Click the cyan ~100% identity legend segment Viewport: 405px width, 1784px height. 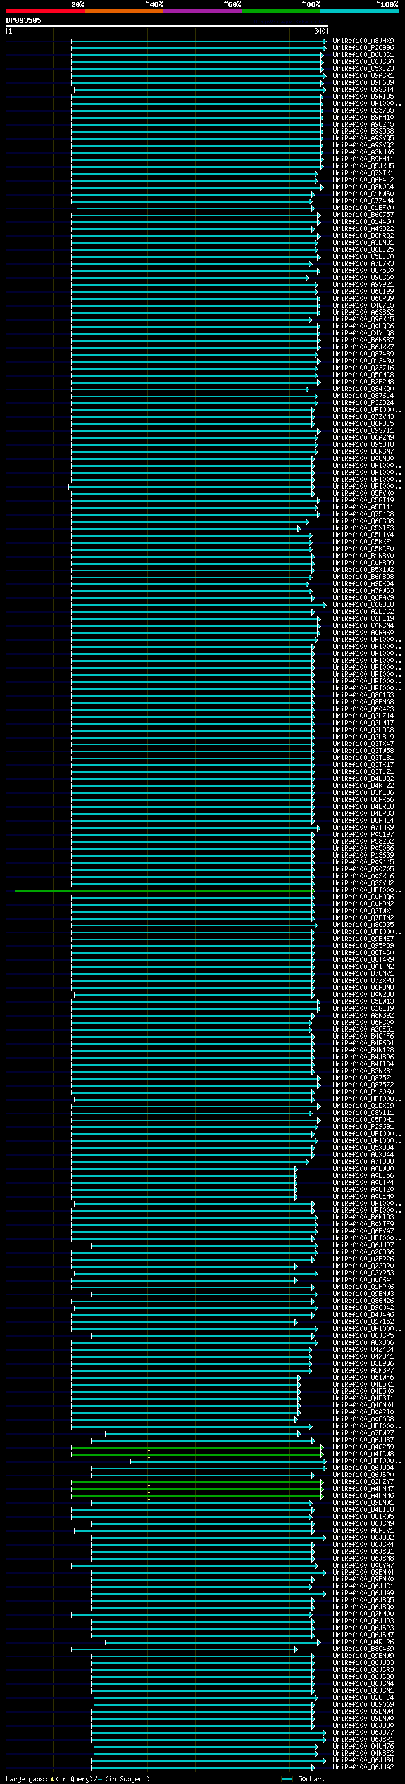tap(359, 11)
